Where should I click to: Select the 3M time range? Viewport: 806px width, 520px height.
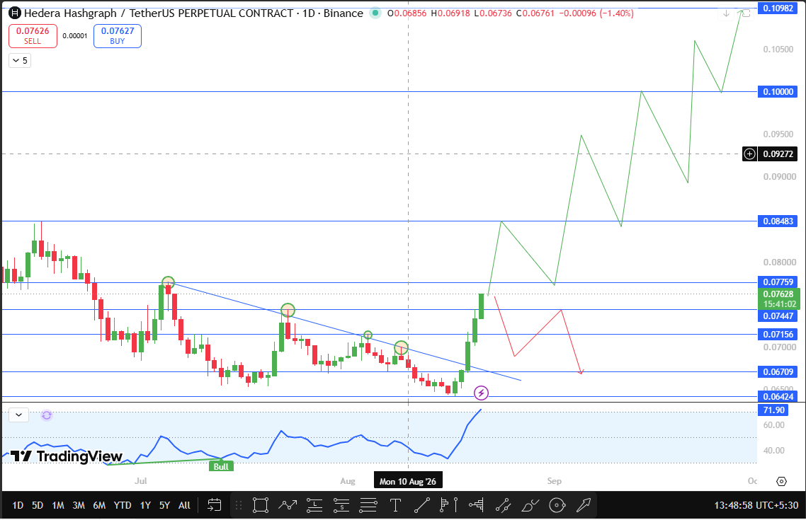[79, 505]
